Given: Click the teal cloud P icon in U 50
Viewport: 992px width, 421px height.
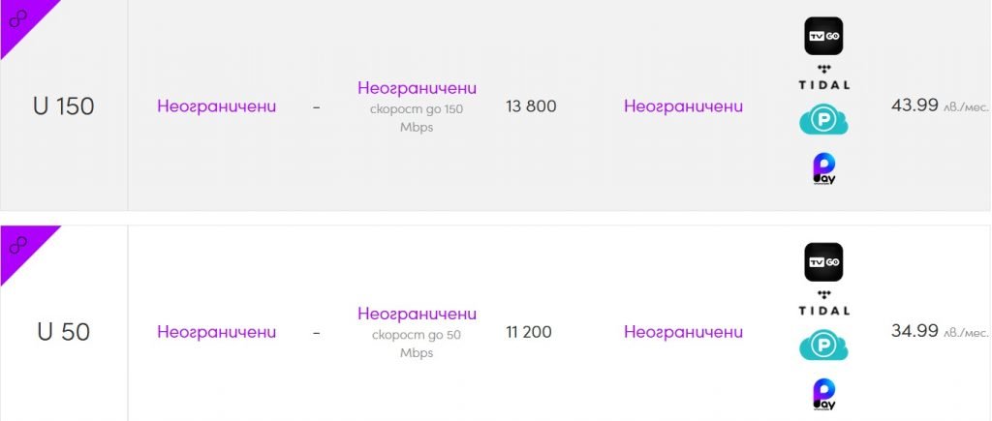Looking at the screenshot, I should (x=823, y=346).
